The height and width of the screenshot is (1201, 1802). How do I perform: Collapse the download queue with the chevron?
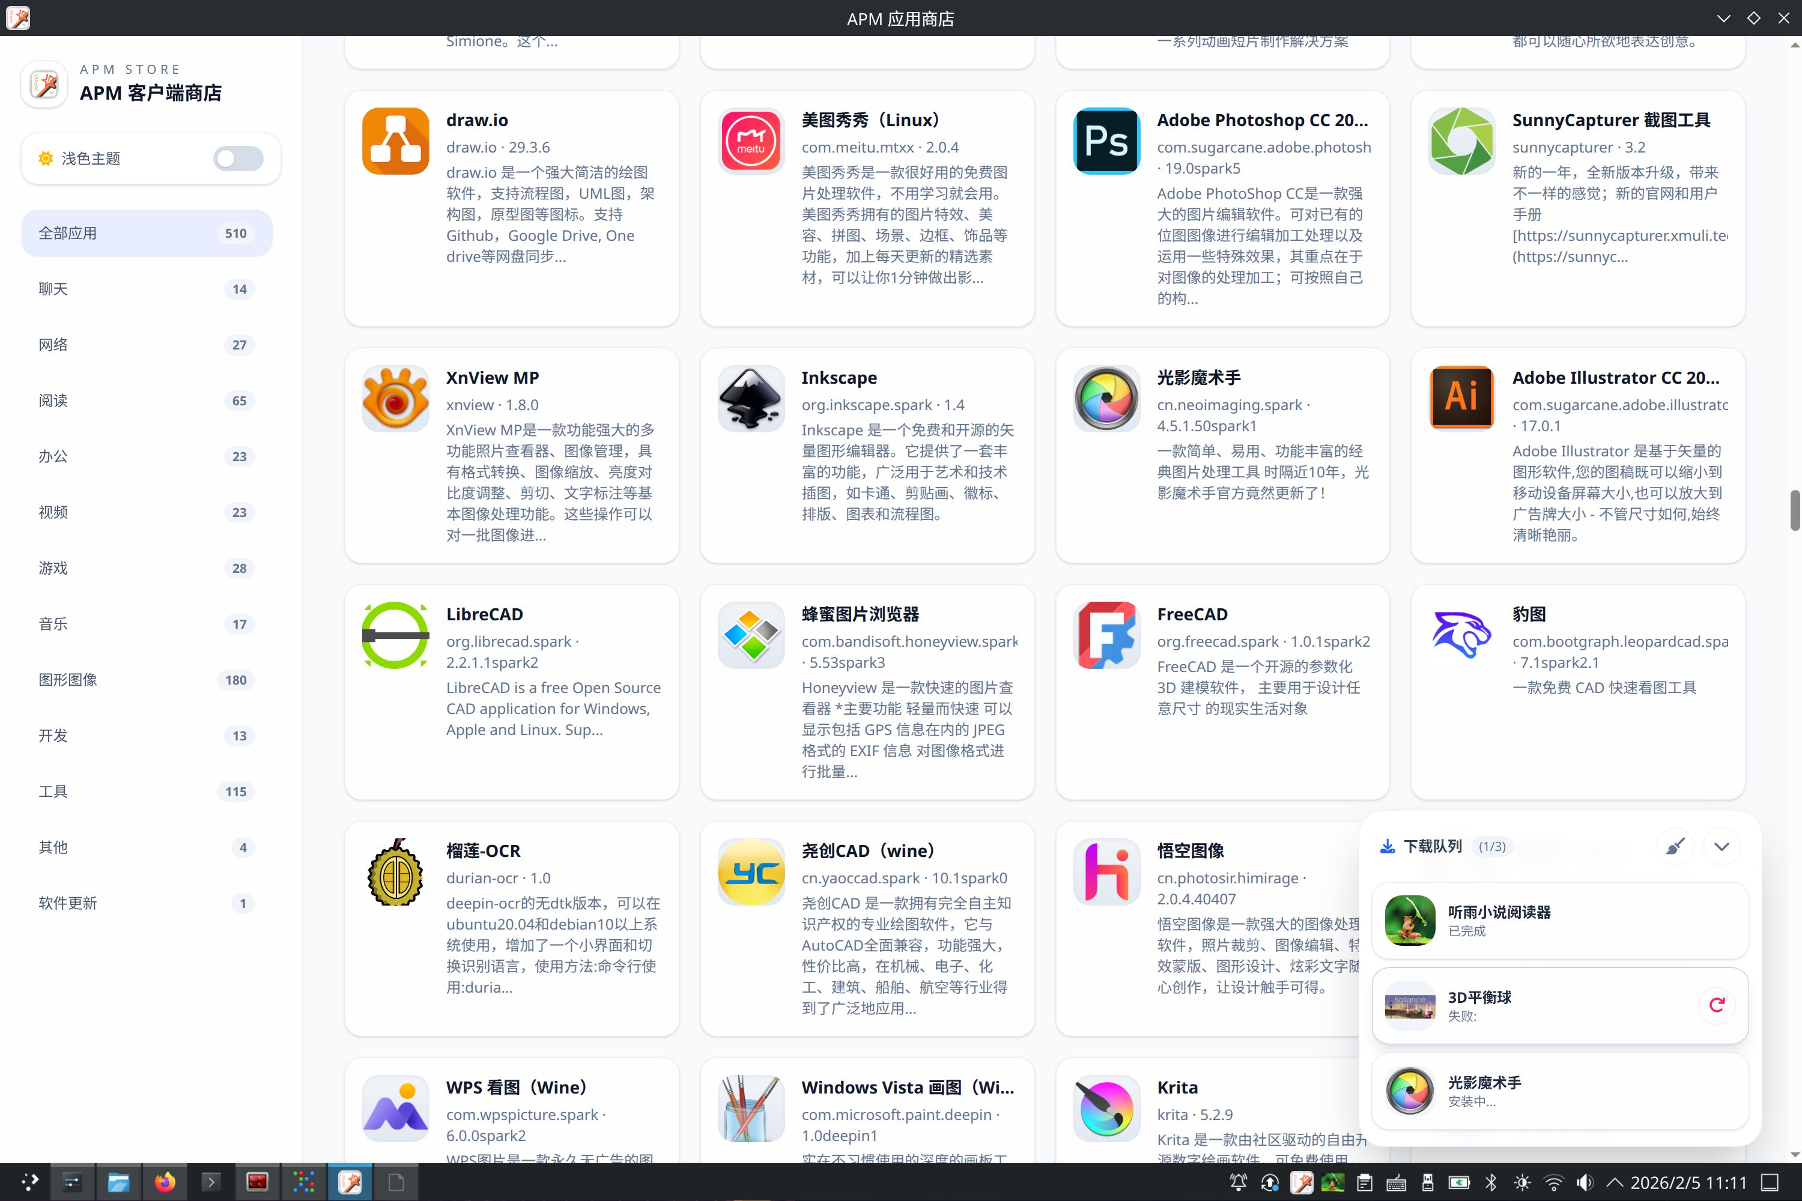1722,846
